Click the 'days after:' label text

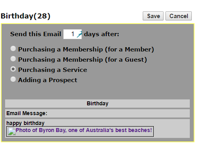pyautogui.click(x=102, y=34)
